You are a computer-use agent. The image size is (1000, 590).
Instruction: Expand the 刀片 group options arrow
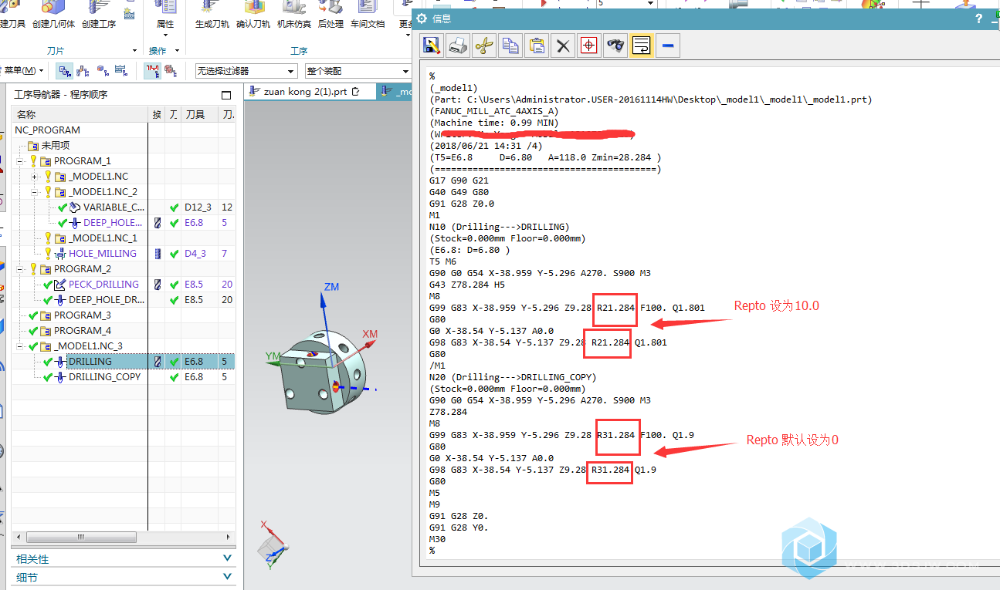coord(135,51)
